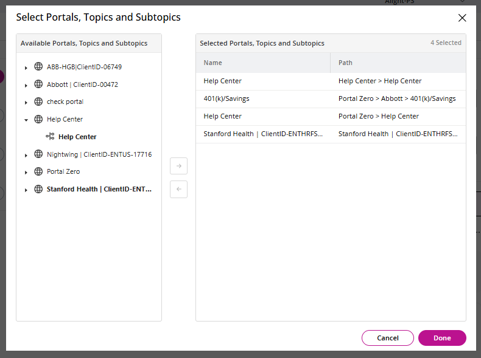Viewport: 481px width, 358px height.
Task: Click the Nightwing portal globe icon
Action: tap(38, 154)
